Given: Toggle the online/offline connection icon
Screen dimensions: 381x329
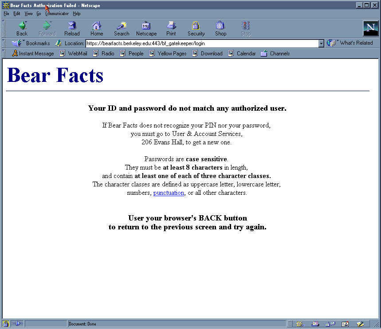Looking at the screenshot, I should point(17,324).
